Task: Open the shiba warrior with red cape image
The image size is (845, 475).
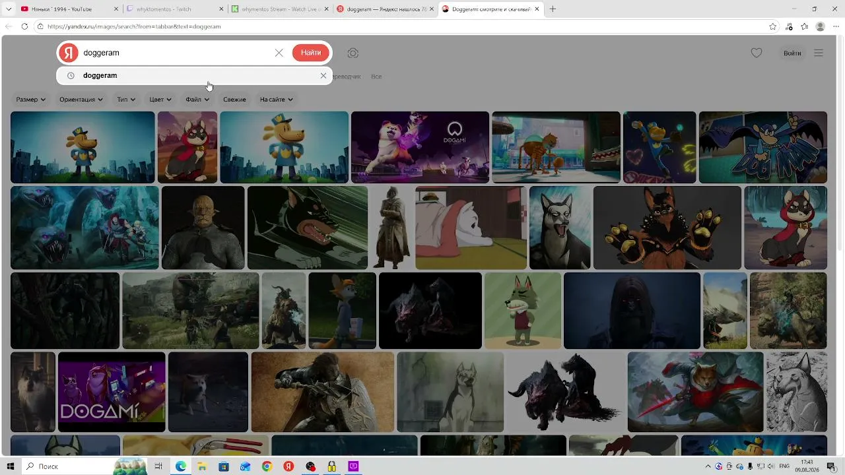Action: pos(695,392)
